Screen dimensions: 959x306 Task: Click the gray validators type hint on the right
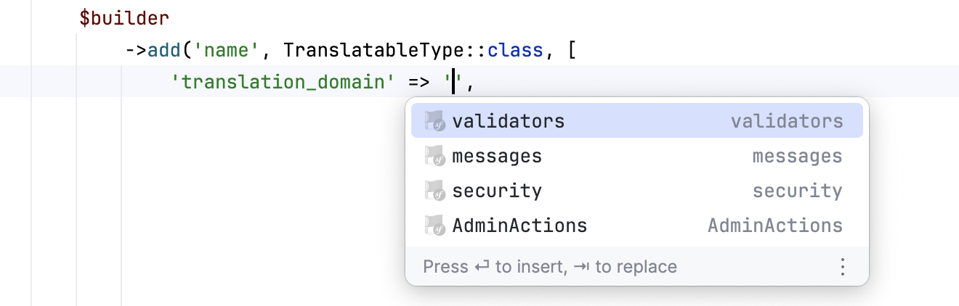click(x=787, y=121)
